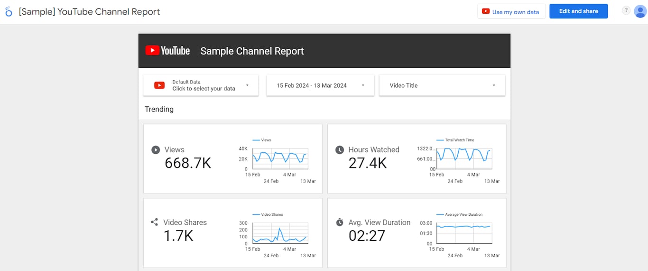Image resolution: width=648 pixels, height=271 pixels.
Task: Click the 1.7K video shares value
Action: point(178,236)
